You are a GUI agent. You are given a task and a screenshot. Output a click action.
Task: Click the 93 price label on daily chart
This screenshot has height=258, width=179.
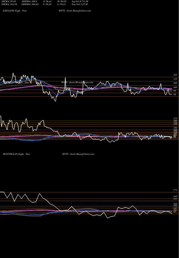(x=175, y=95)
